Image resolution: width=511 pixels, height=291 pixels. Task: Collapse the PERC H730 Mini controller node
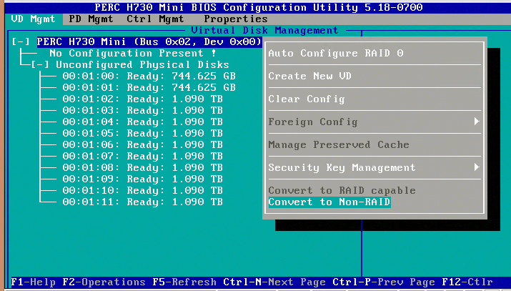tap(21, 41)
